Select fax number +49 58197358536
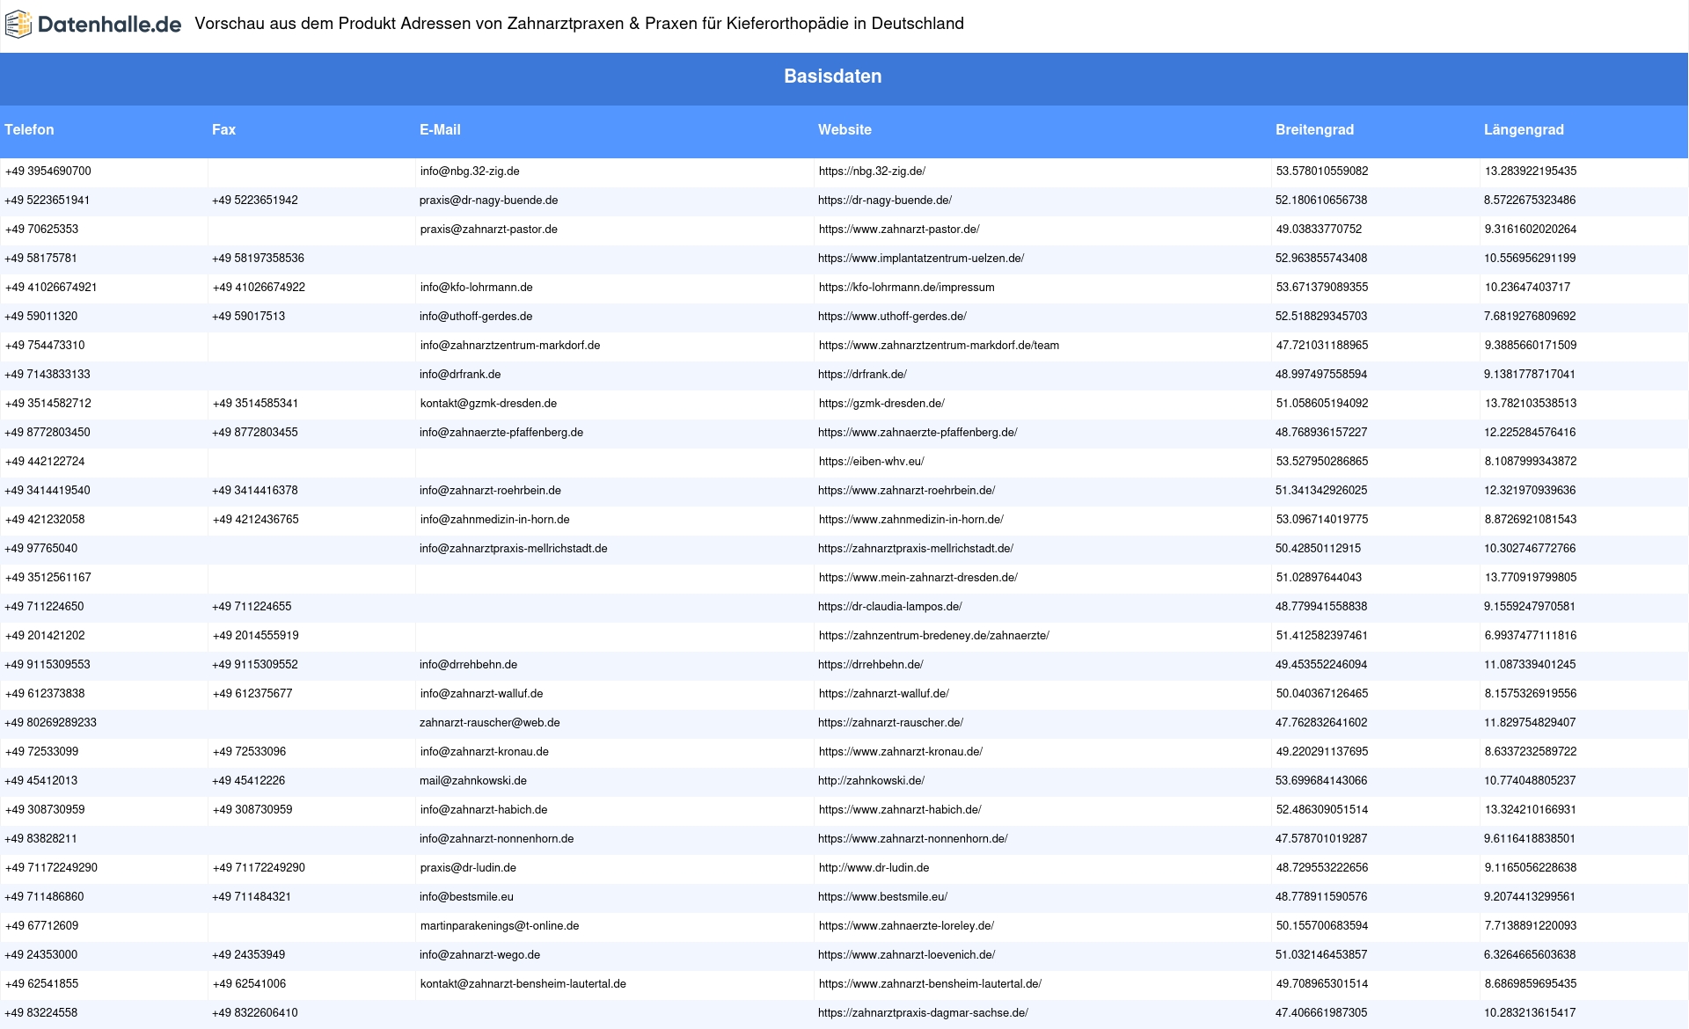 click(x=258, y=259)
